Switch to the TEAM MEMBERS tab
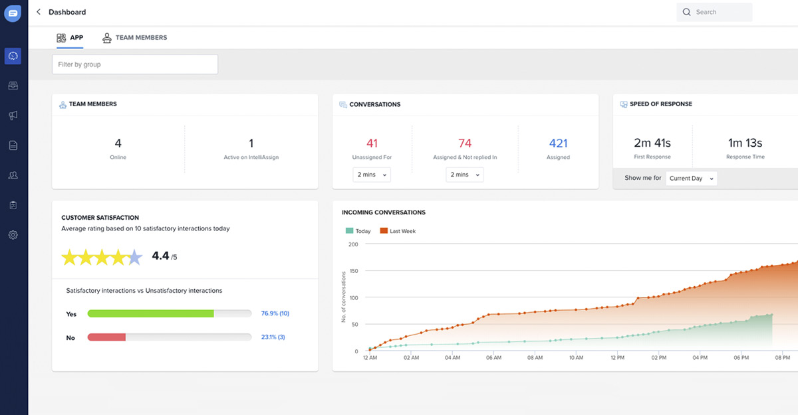This screenshot has height=415, width=798. 134,38
